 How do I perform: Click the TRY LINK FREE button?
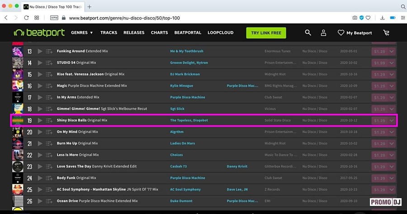266,33
